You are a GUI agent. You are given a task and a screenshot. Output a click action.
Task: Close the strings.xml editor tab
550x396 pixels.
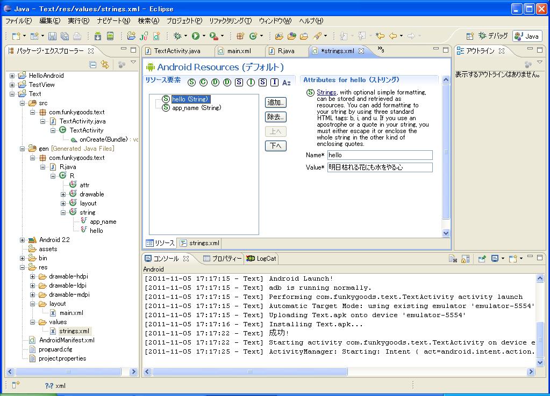click(x=361, y=51)
